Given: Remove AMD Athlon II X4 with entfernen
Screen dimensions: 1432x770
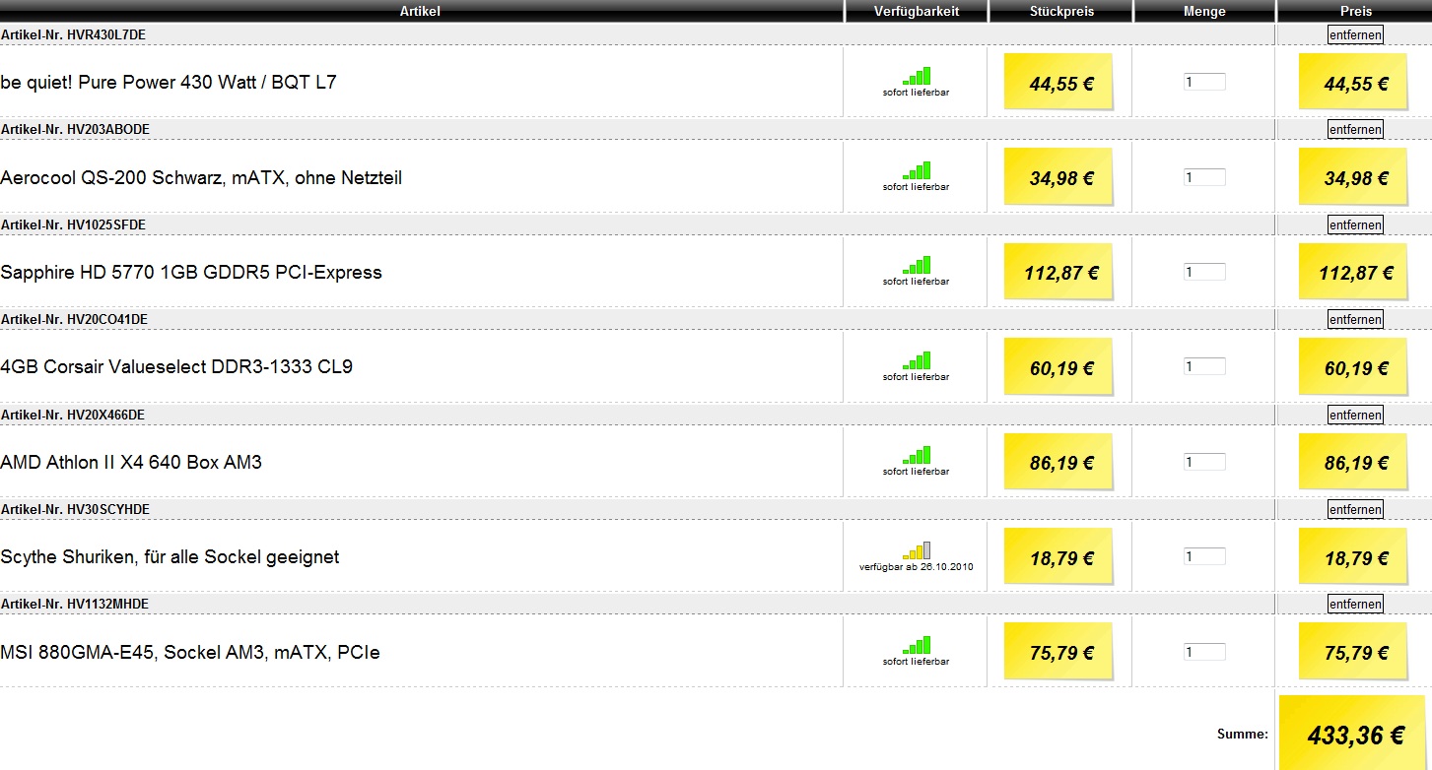Looking at the screenshot, I should click(1355, 415).
